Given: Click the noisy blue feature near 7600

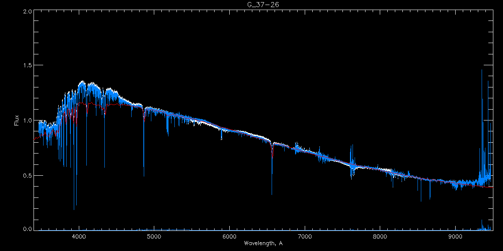Looking at the screenshot, I should coord(352,164).
